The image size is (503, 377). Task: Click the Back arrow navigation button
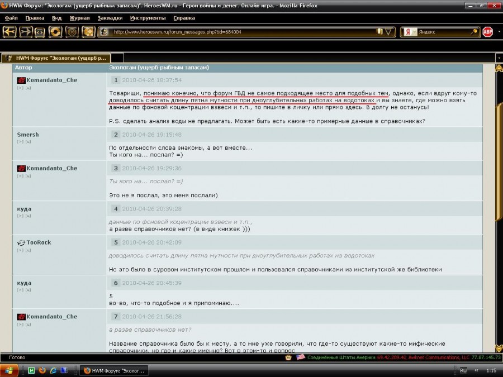(9, 32)
